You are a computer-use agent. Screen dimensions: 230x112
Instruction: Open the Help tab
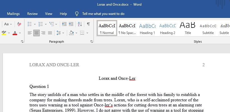(x=63, y=14)
